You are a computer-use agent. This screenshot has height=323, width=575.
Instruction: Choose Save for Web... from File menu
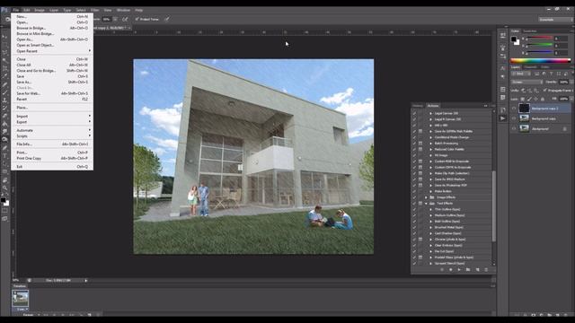[52, 93]
